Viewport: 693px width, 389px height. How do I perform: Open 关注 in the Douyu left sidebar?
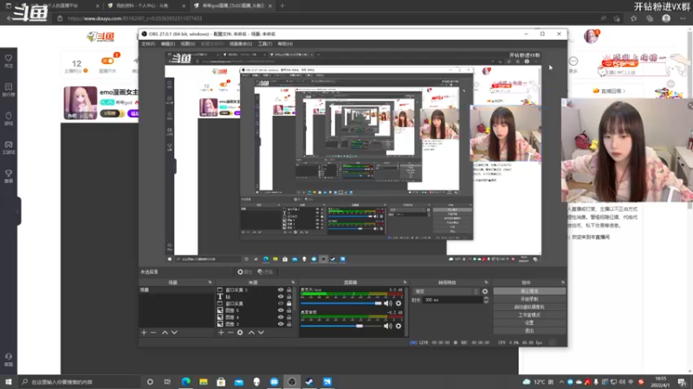point(9,61)
